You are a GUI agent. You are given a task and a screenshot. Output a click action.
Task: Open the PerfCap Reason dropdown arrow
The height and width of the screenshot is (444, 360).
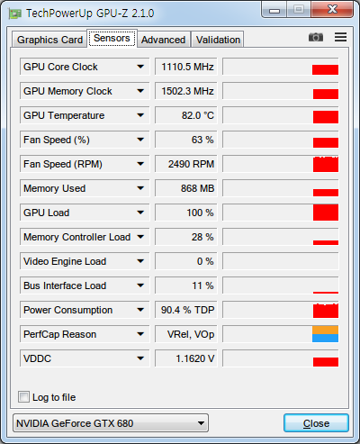click(140, 334)
